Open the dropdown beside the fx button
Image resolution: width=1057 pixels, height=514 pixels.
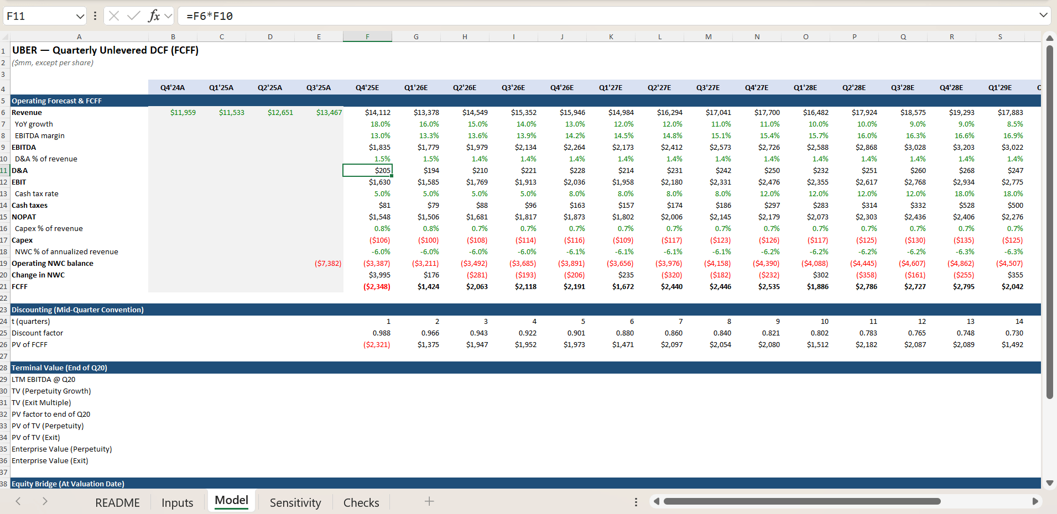pyautogui.click(x=168, y=16)
